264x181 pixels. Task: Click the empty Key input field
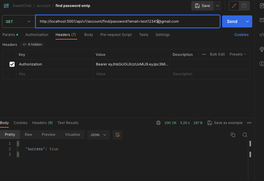click(55, 74)
